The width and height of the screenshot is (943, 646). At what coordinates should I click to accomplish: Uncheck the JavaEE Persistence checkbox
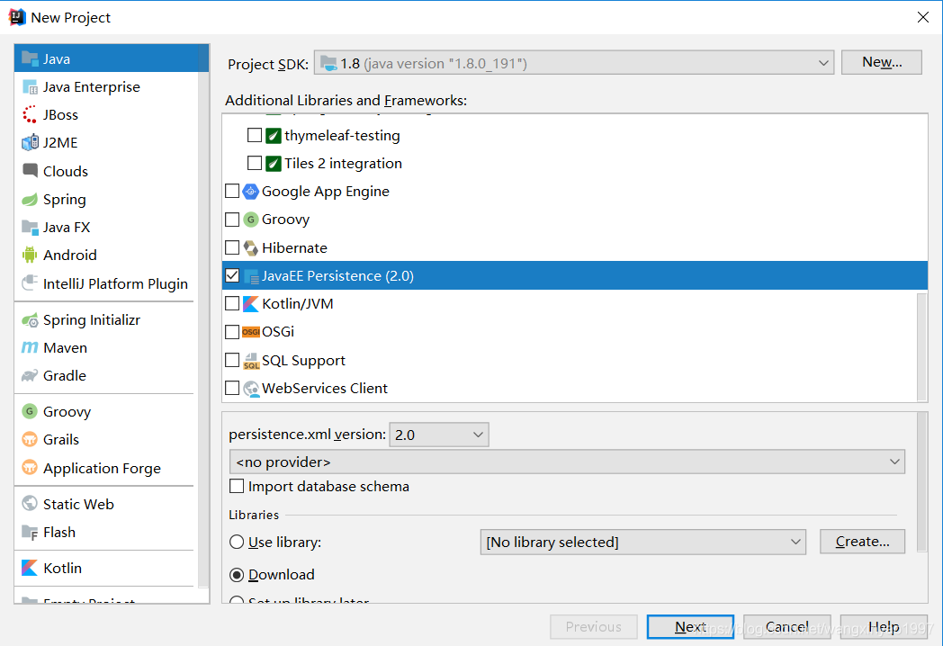point(232,275)
